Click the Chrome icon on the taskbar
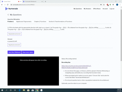This screenshot has height=92, width=122. tap(37, 90)
